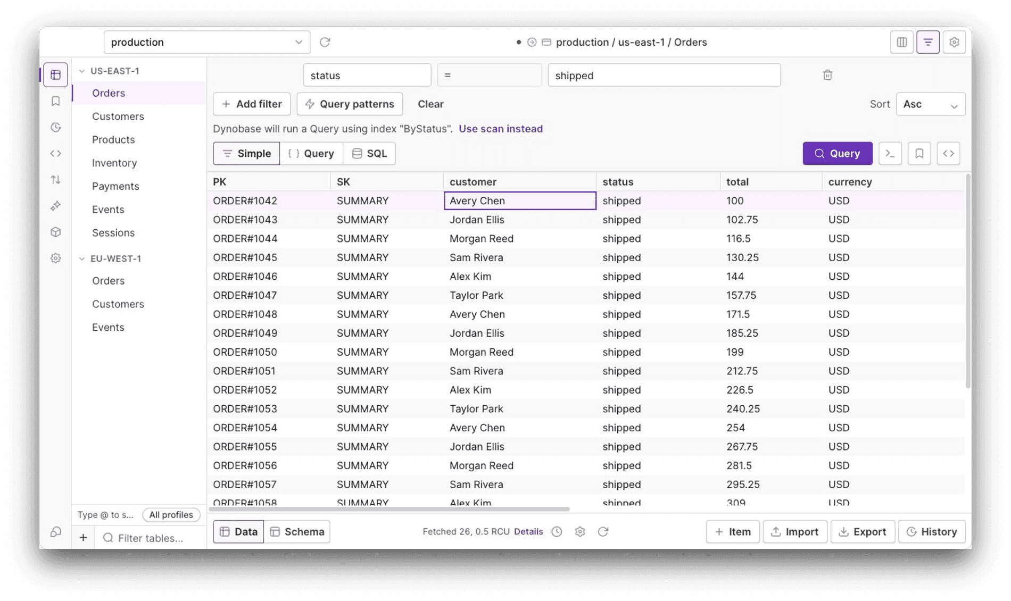This screenshot has height=601, width=1011.
Task: Open the Sort Asc dropdown
Action: click(x=931, y=104)
